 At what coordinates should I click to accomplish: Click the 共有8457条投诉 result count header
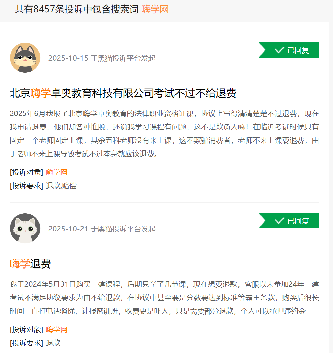(x=77, y=10)
